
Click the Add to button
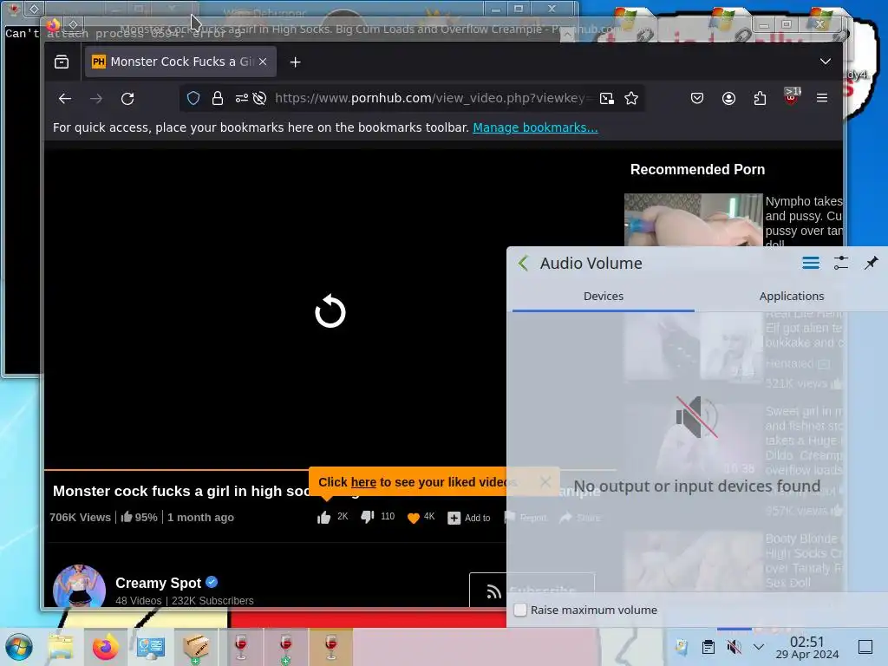(469, 518)
